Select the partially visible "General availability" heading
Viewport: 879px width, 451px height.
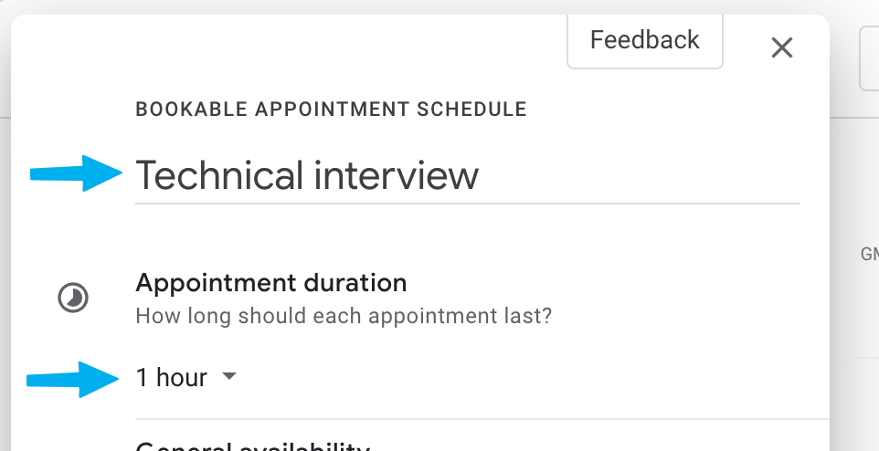pos(252,446)
